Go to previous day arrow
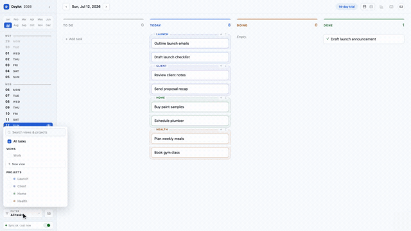411x231 pixels. [66, 6]
